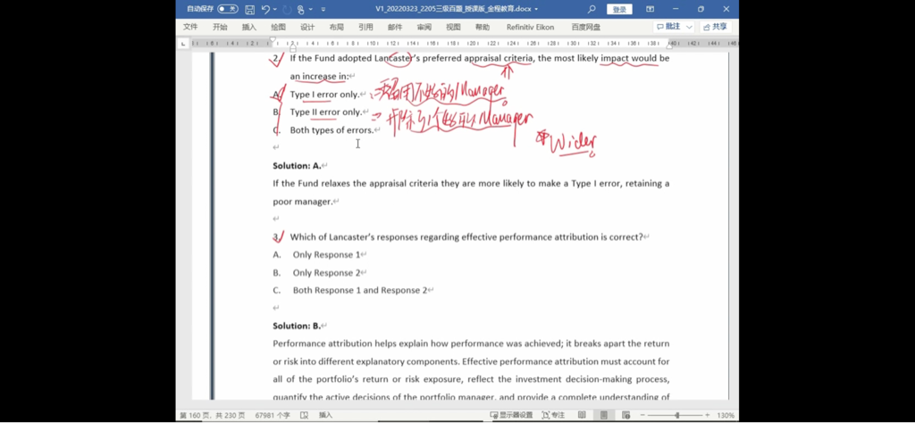Click the question 3 text about Lancaster's responses
Image resolution: width=915 pixels, height=423 pixels.
[x=466, y=237]
